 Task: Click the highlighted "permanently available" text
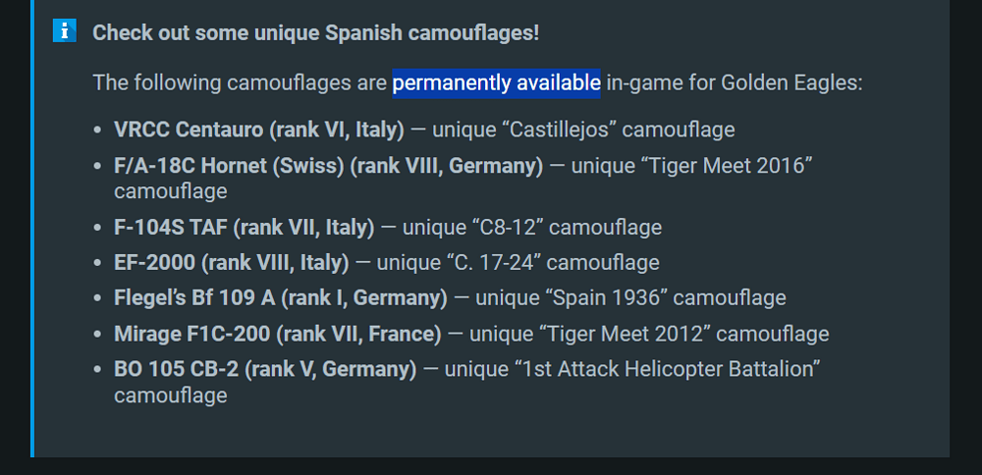[x=496, y=82]
